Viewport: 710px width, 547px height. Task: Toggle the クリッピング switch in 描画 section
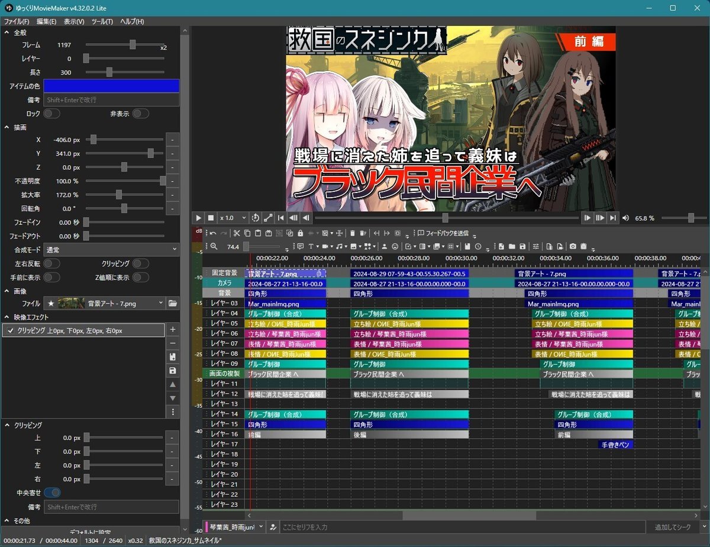point(141,263)
